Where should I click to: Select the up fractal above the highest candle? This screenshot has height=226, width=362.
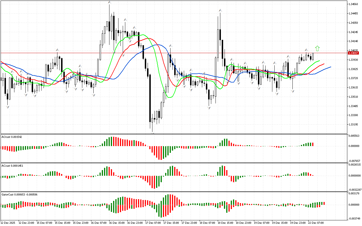[109, 2]
